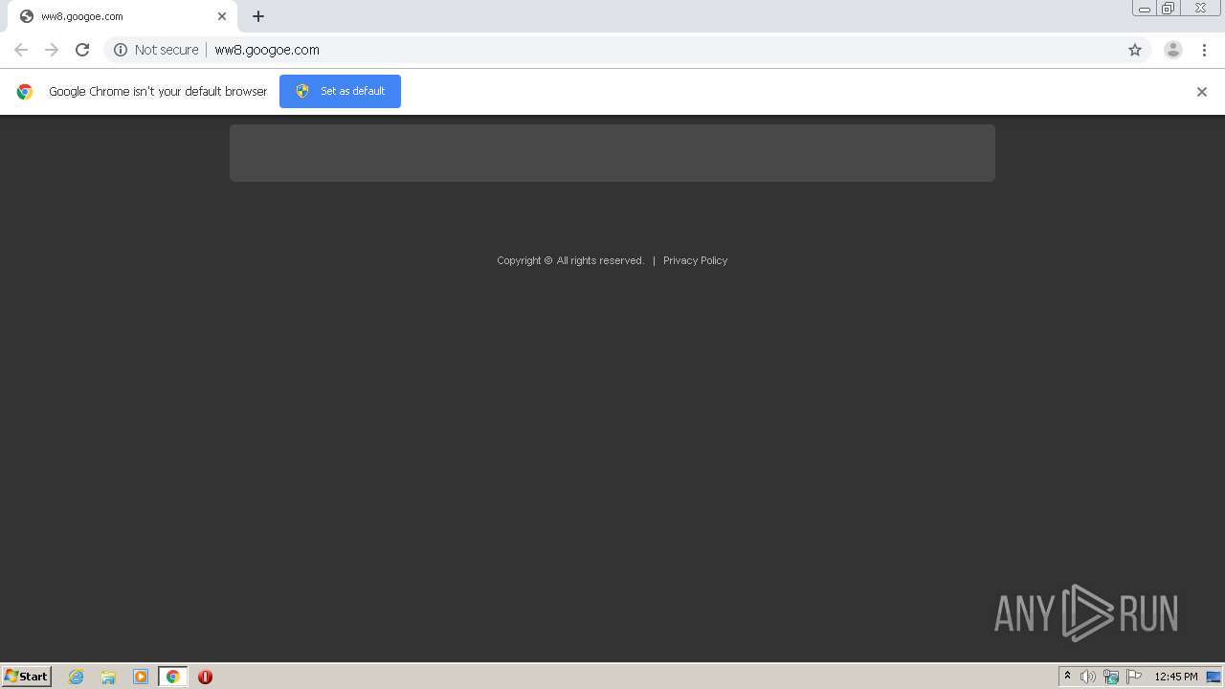Open Action Center flag tray icon
This screenshot has width=1225, height=689.
click(x=1134, y=677)
